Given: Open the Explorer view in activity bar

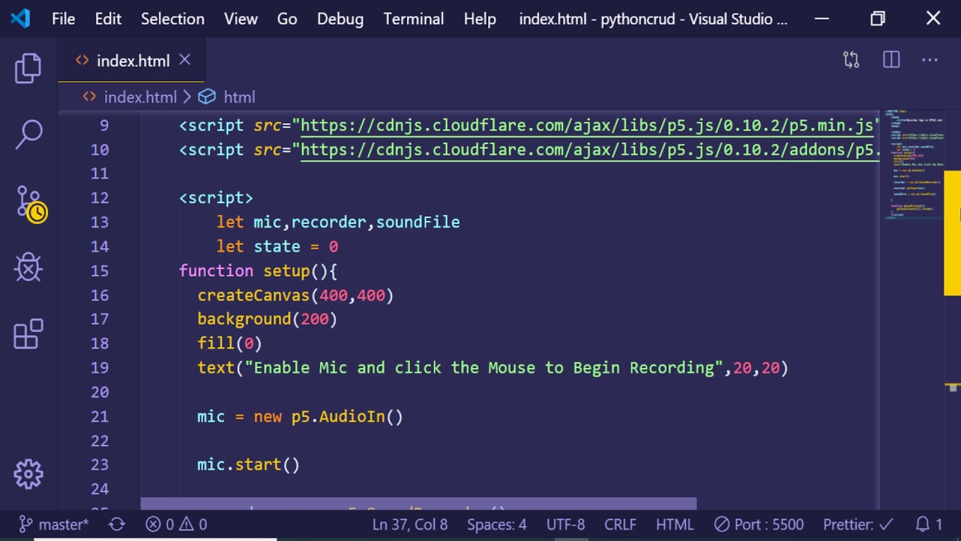Looking at the screenshot, I should (x=29, y=68).
